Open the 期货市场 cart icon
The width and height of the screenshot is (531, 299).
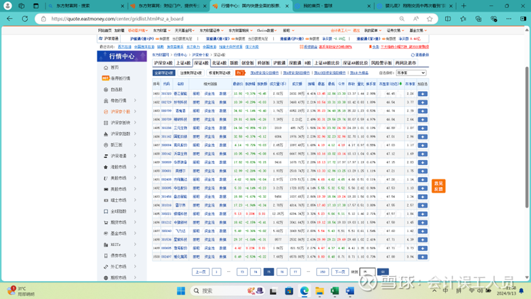coord(106,222)
